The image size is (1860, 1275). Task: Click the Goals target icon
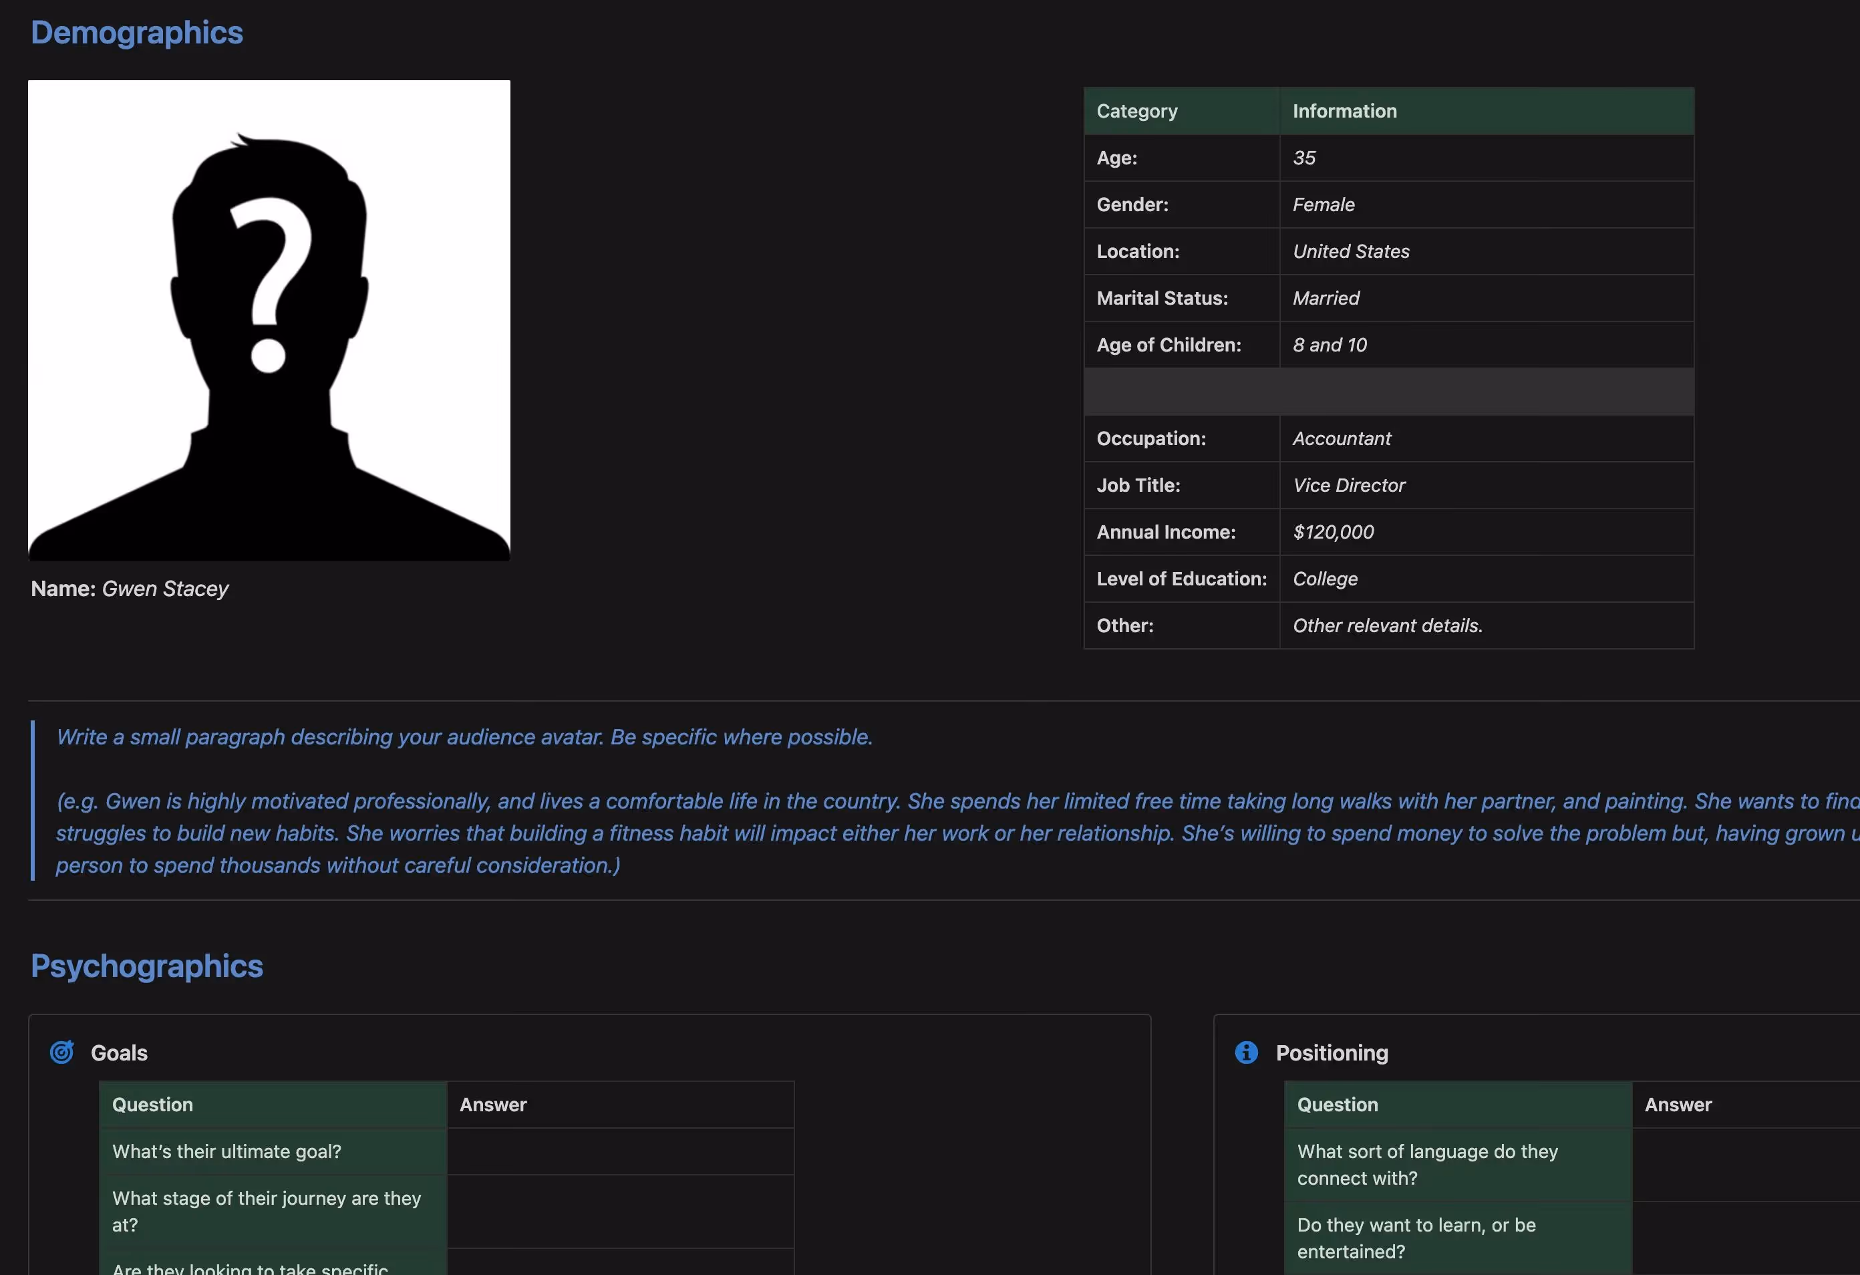pyautogui.click(x=61, y=1052)
